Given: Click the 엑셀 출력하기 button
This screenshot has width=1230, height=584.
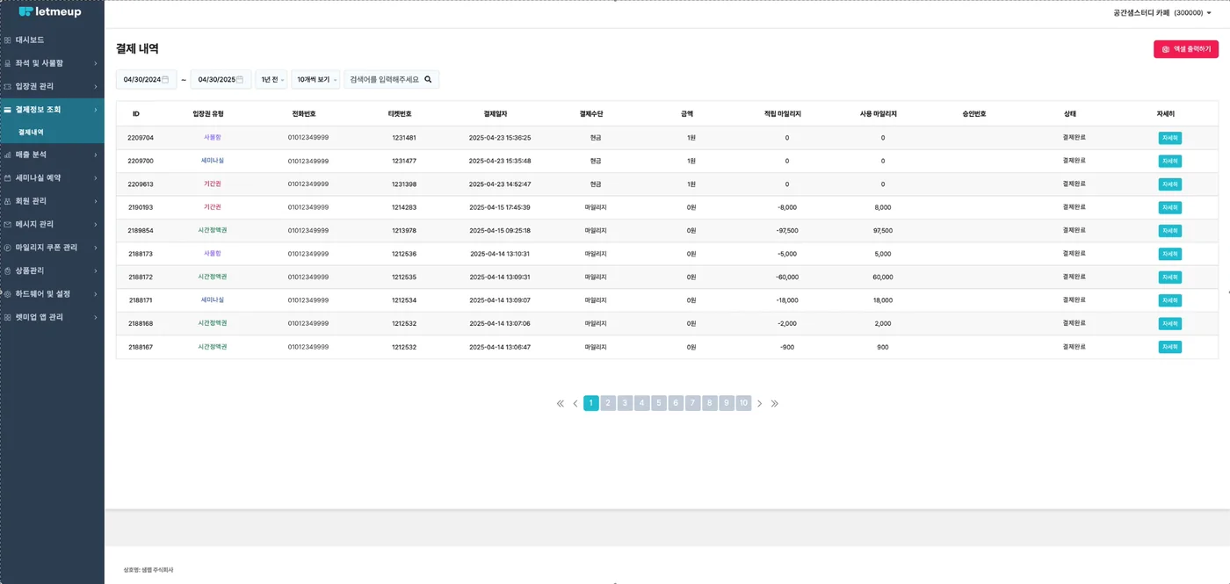Looking at the screenshot, I should (x=1186, y=49).
